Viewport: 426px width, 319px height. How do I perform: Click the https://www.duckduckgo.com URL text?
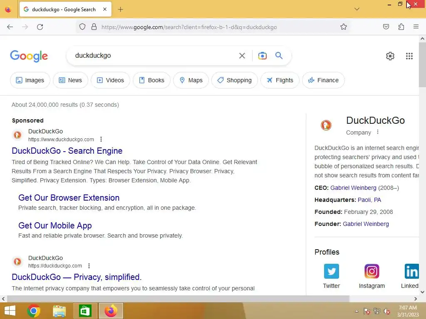click(x=61, y=140)
